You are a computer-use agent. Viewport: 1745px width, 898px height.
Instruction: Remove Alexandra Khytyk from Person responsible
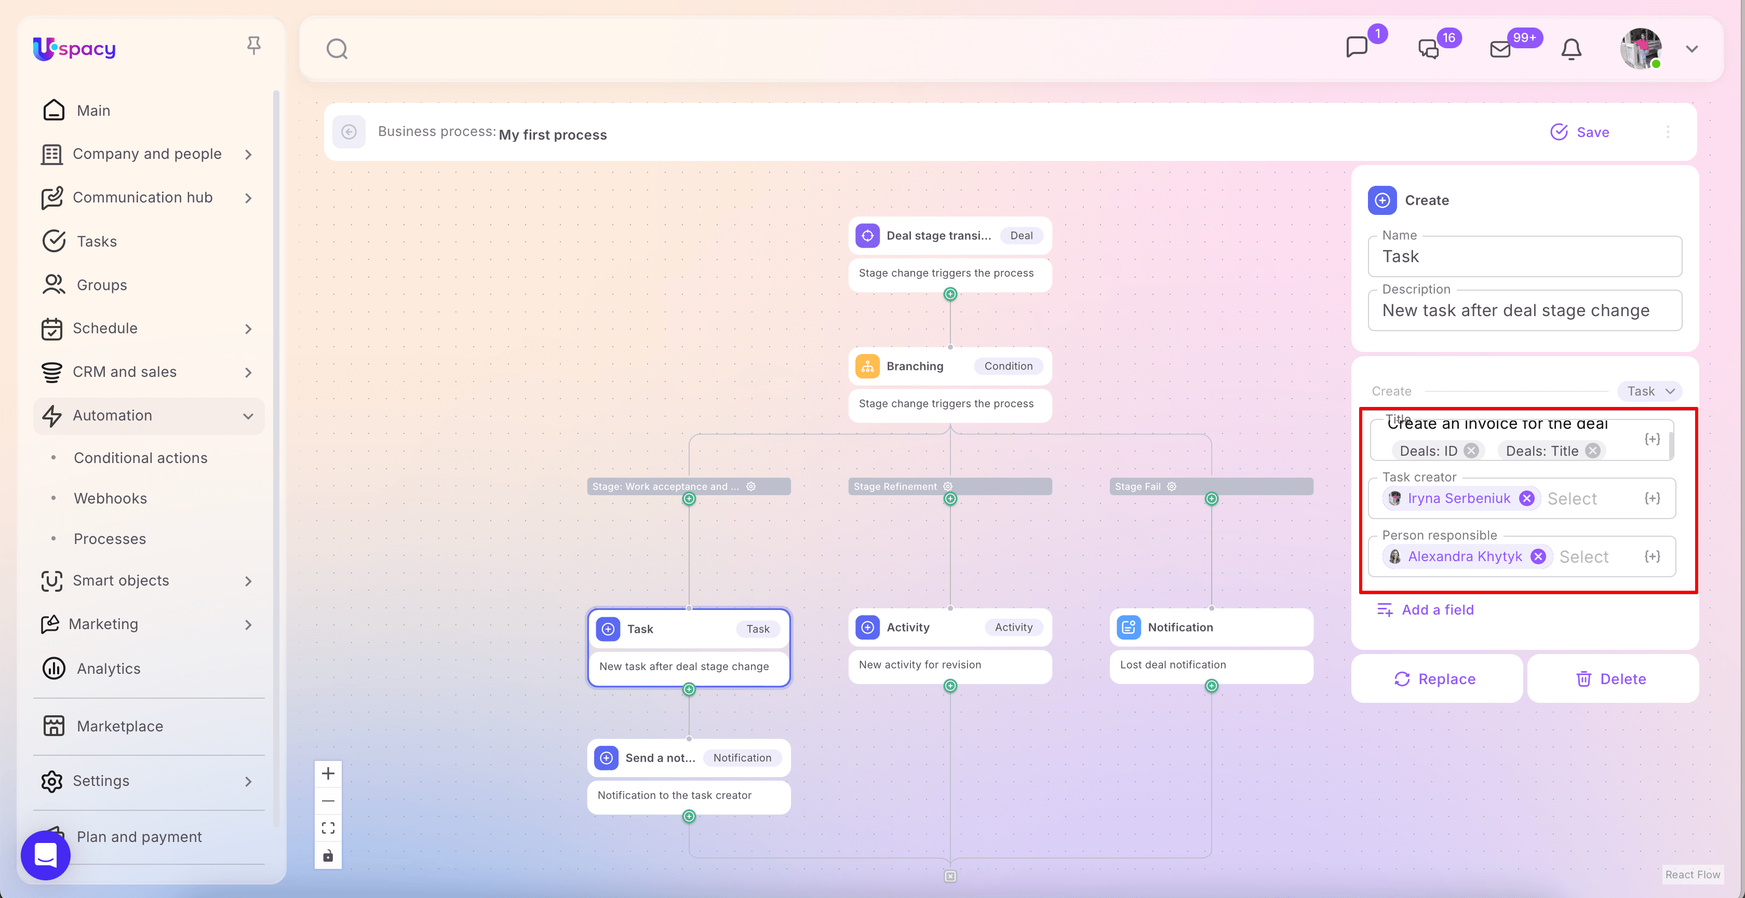[1538, 556]
